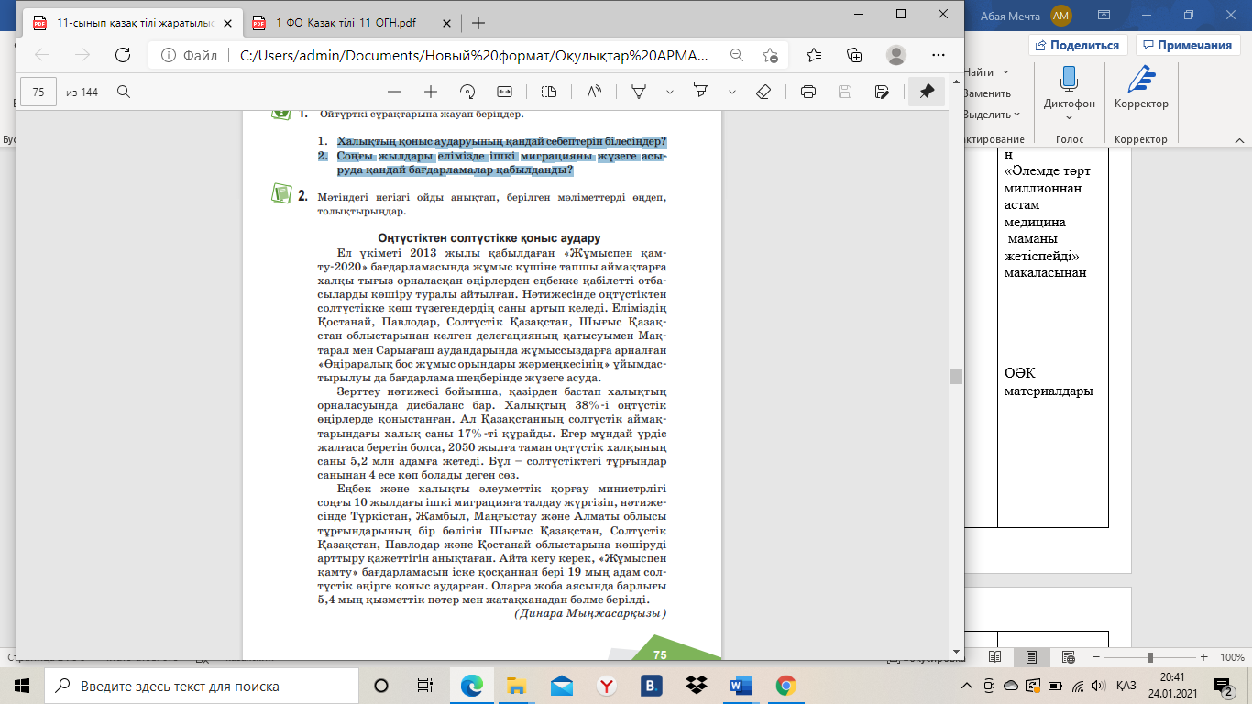Zoom out the PDF with minus icon
This screenshot has height=704, width=1252.
click(394, 92)
